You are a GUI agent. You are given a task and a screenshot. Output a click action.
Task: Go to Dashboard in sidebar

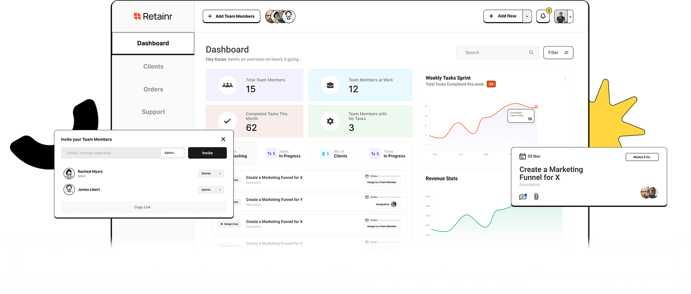coord(153,43)
